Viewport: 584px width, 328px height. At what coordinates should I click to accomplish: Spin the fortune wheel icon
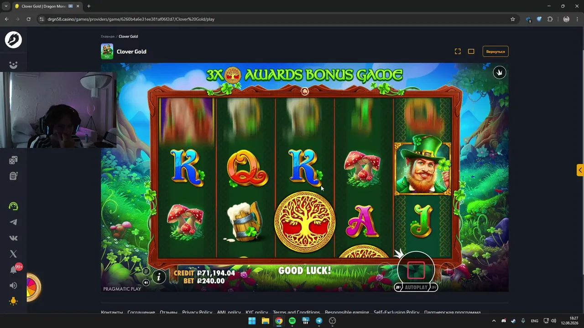pyautogui.click(x=33, y=287)
